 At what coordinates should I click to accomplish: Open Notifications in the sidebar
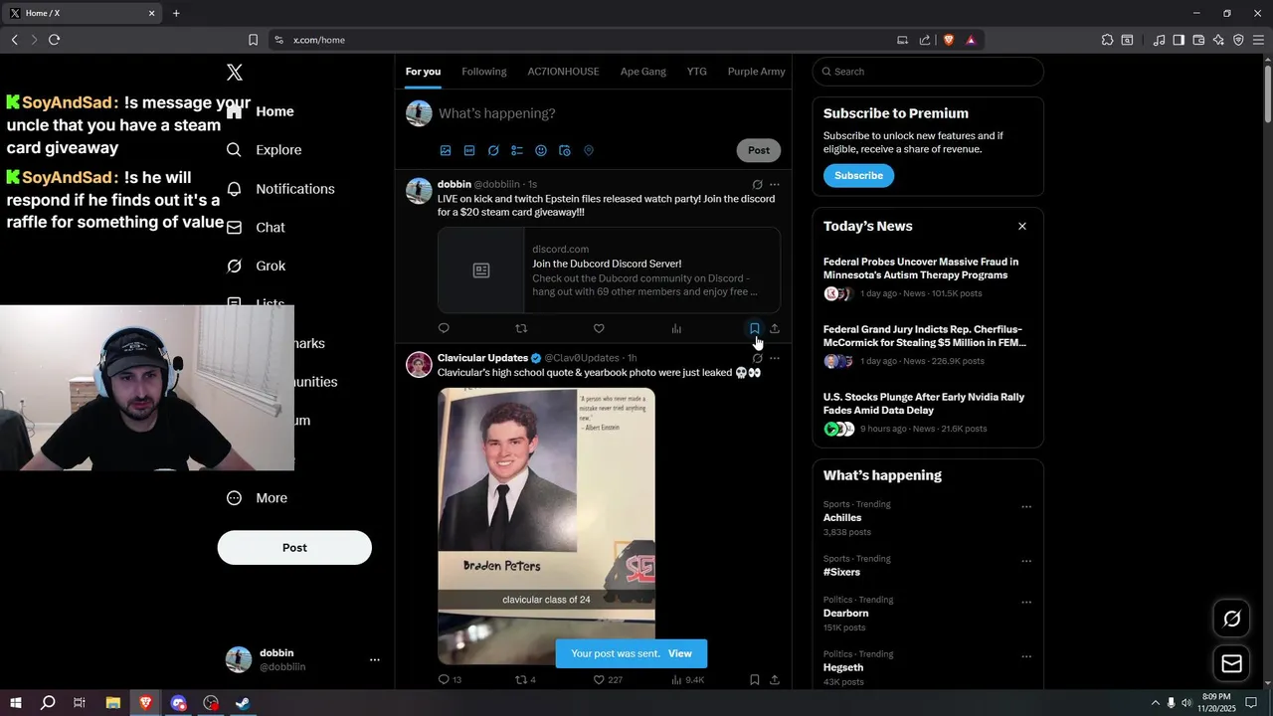280,189
